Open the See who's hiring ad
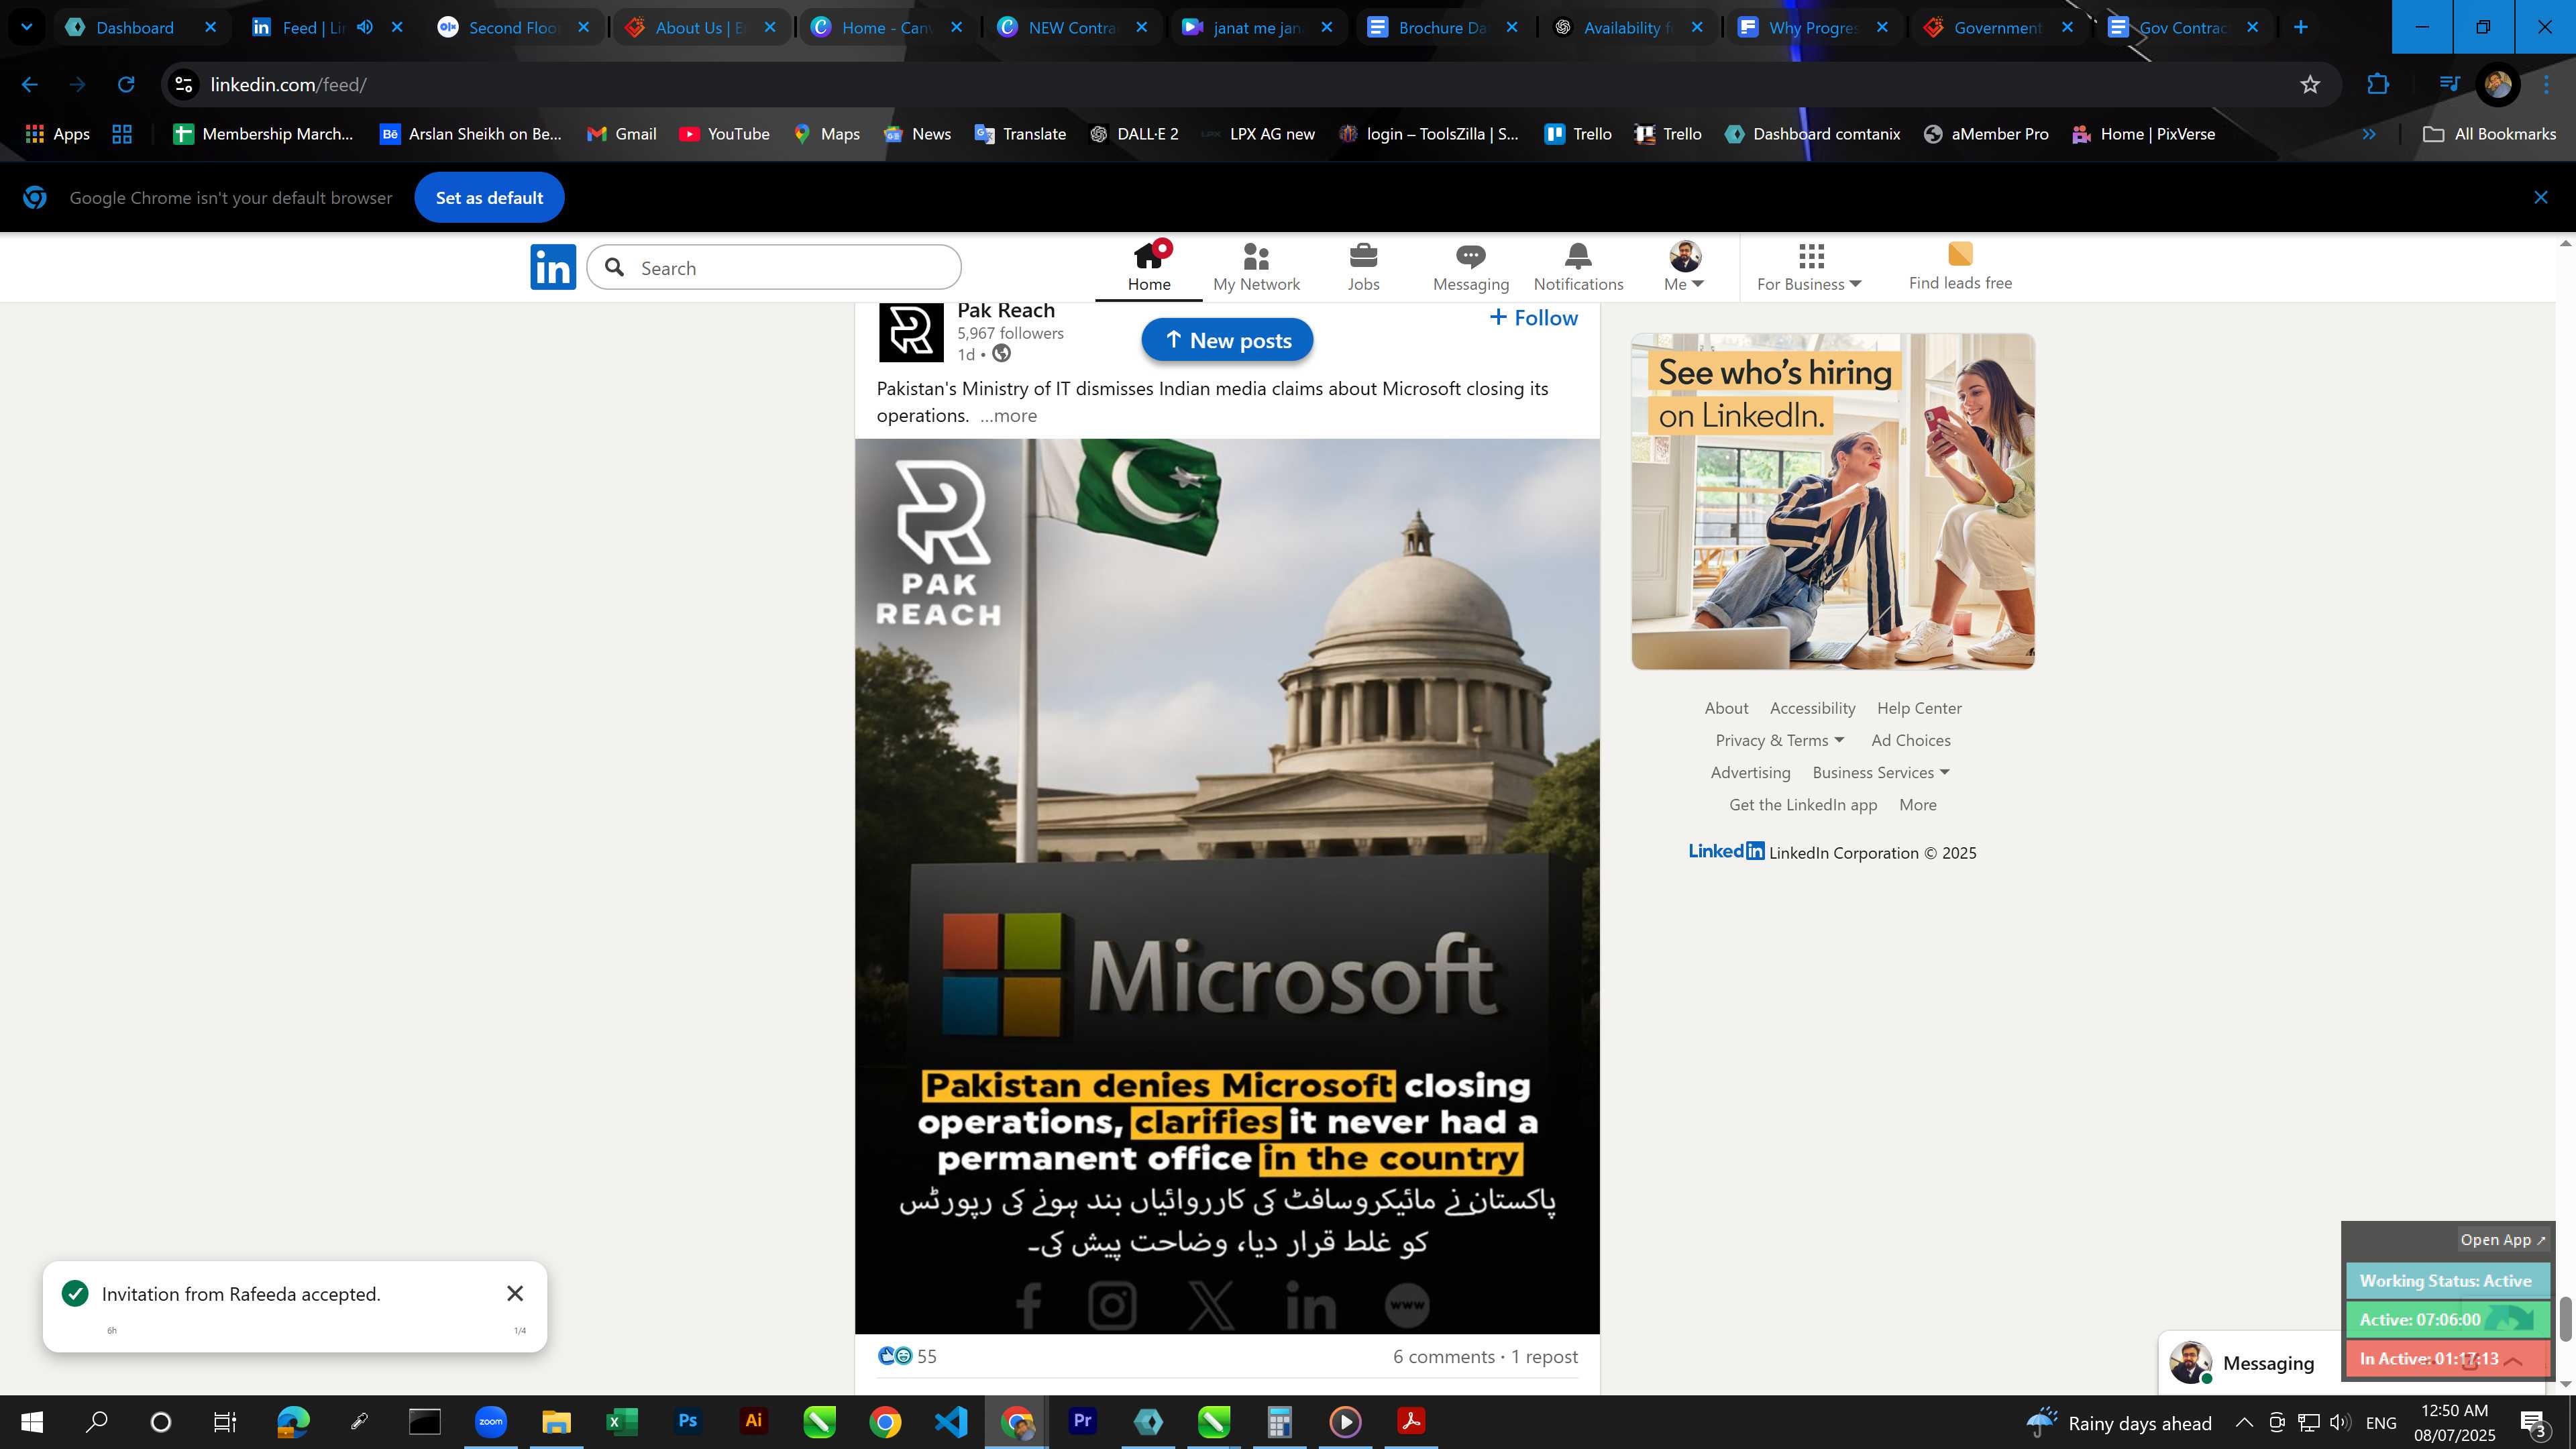 (1832, 501)
